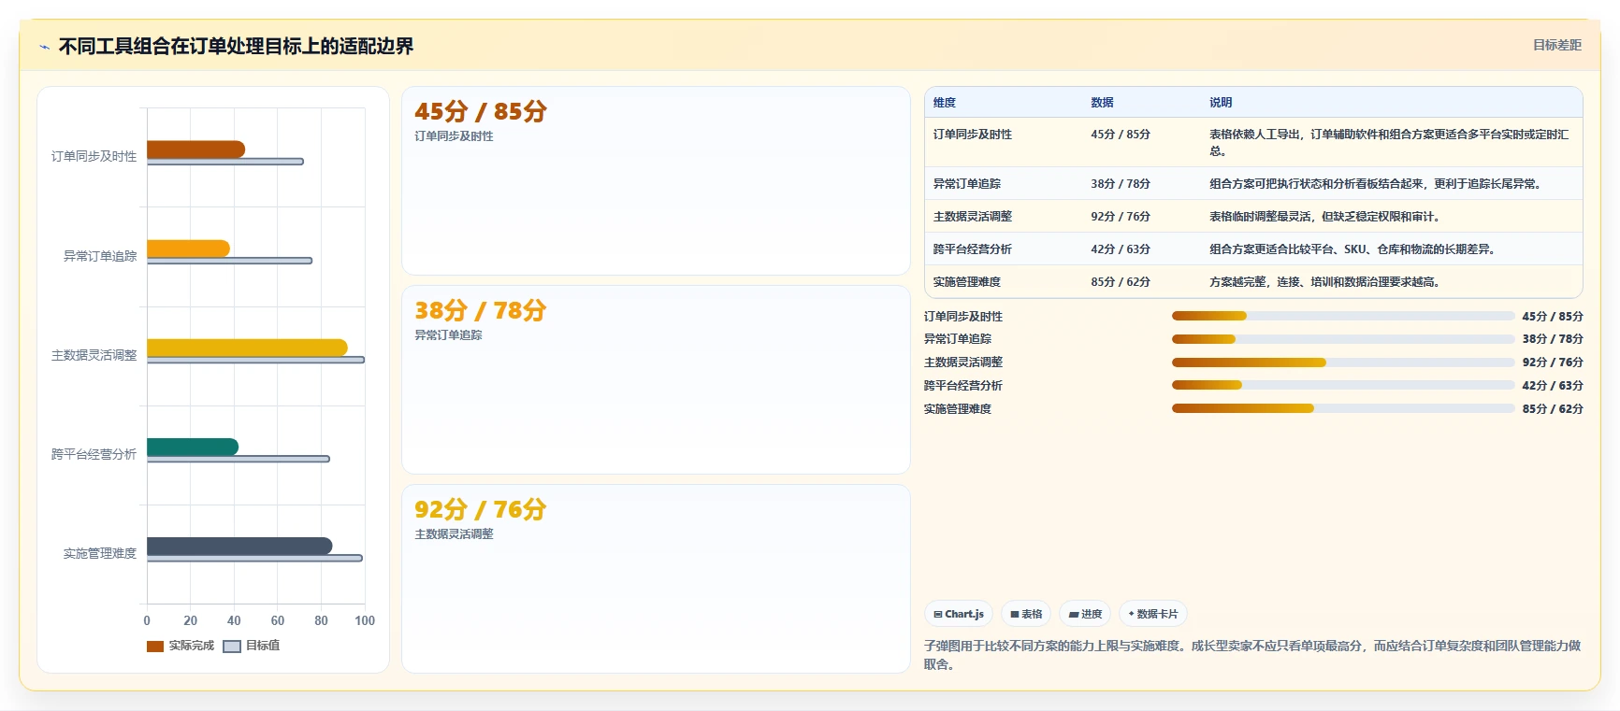Click x-axis tick label 100

(x=365, y=620)
